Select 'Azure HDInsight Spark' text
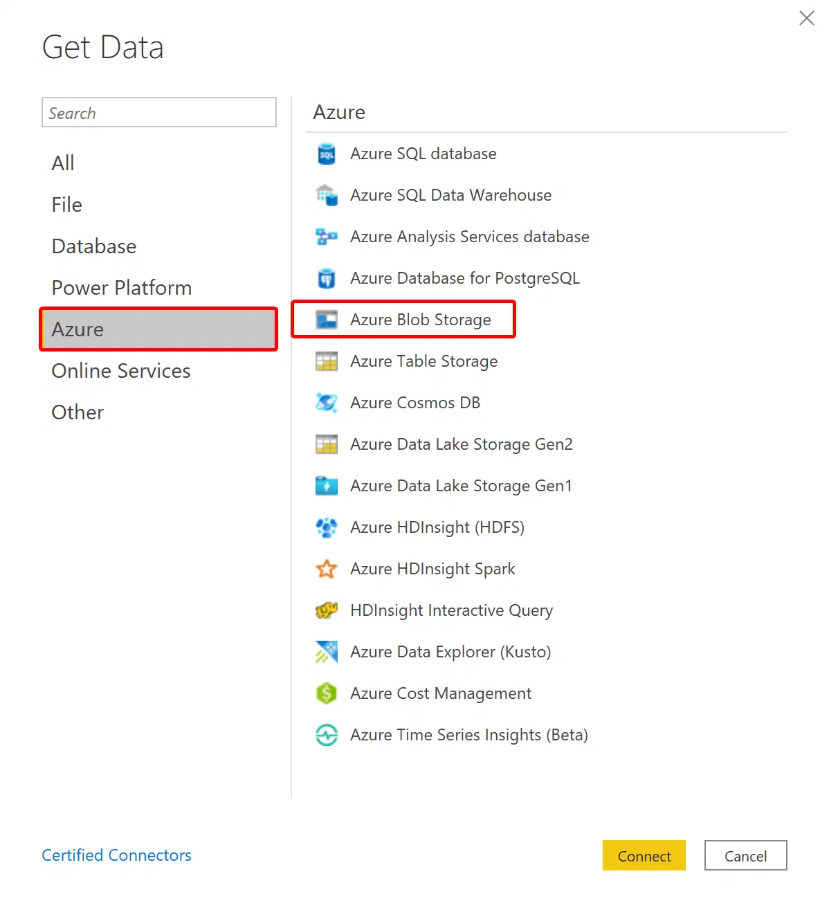Viewport: 829px width, 912px height. 433,569
